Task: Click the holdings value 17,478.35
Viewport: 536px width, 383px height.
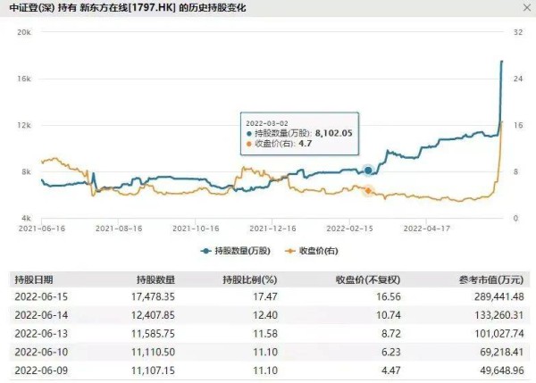Action: pyautogui.click(x=153, y=296)
